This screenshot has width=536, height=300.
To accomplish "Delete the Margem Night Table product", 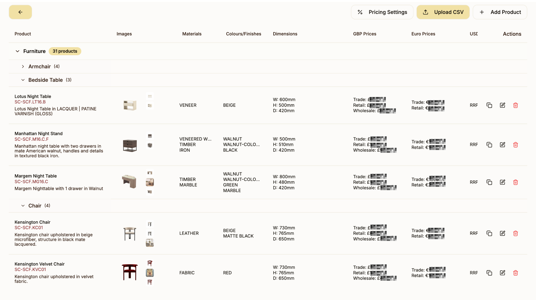I will pyautogui.click(x=515, y=182).
